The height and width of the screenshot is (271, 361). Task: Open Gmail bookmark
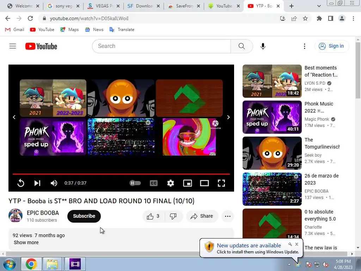(14, 30)
